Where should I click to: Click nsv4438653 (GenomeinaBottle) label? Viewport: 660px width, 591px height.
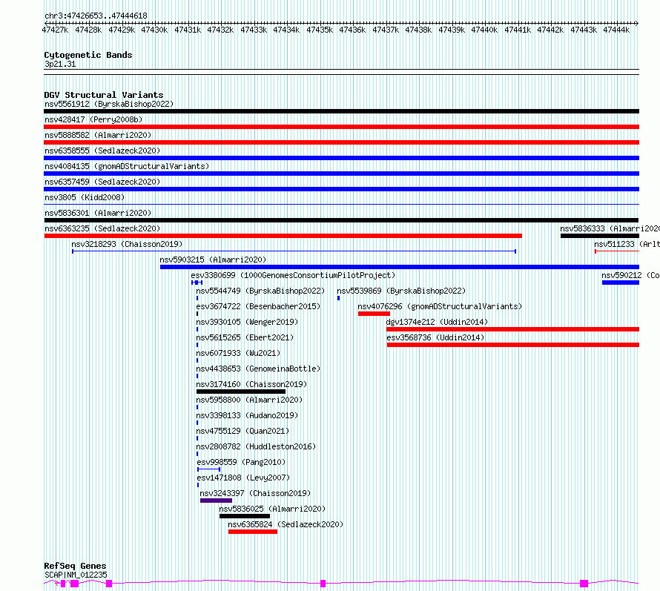pos(258,369)
